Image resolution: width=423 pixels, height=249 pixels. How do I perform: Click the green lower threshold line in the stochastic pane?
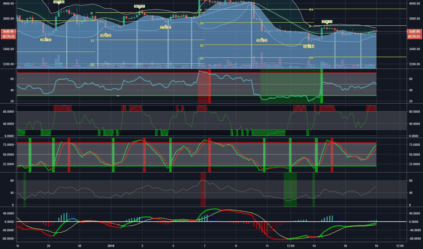[x=197, y=166]
